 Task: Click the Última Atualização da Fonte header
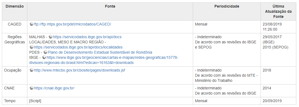pos(278,11)
